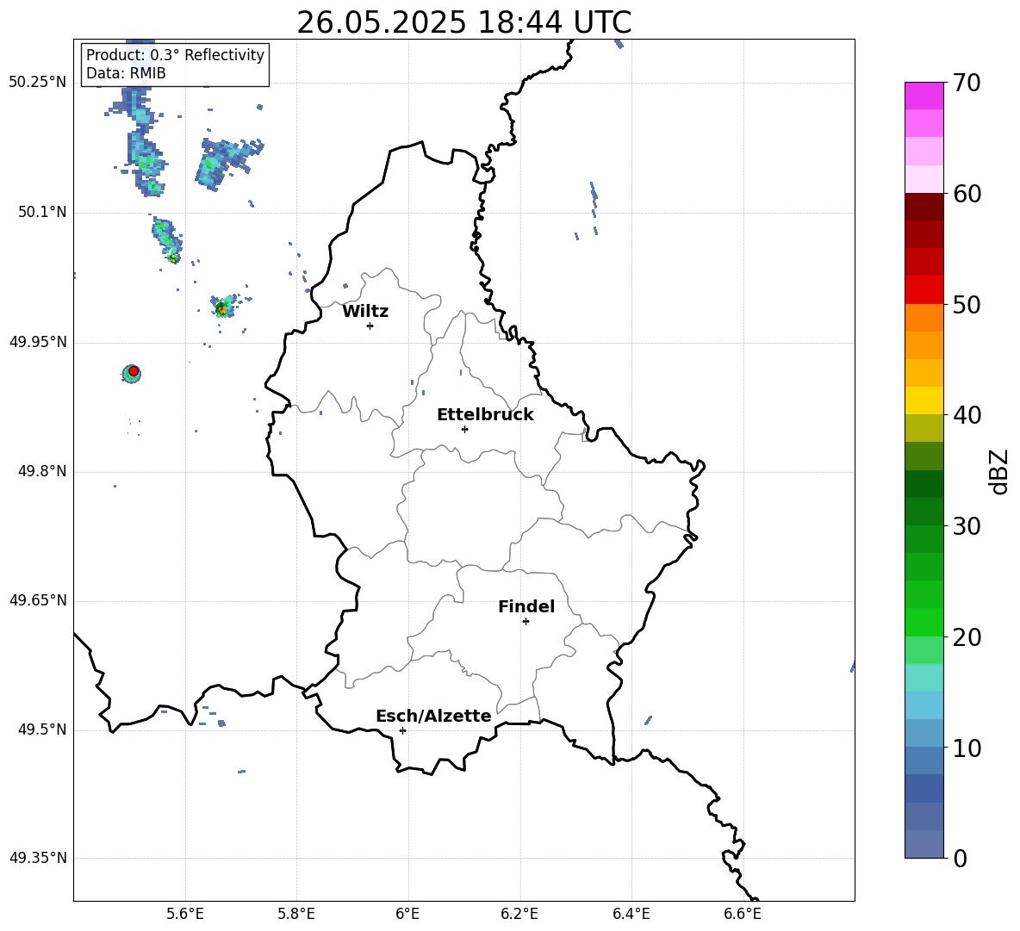Pick the magenta swatch below 70 dBZ
The height and width of the screenshot is (931, 1020).
924,96
